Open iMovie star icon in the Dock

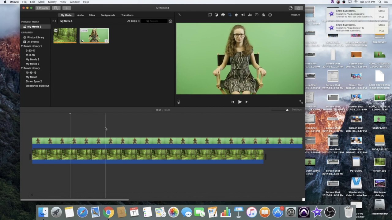[317, 212]
